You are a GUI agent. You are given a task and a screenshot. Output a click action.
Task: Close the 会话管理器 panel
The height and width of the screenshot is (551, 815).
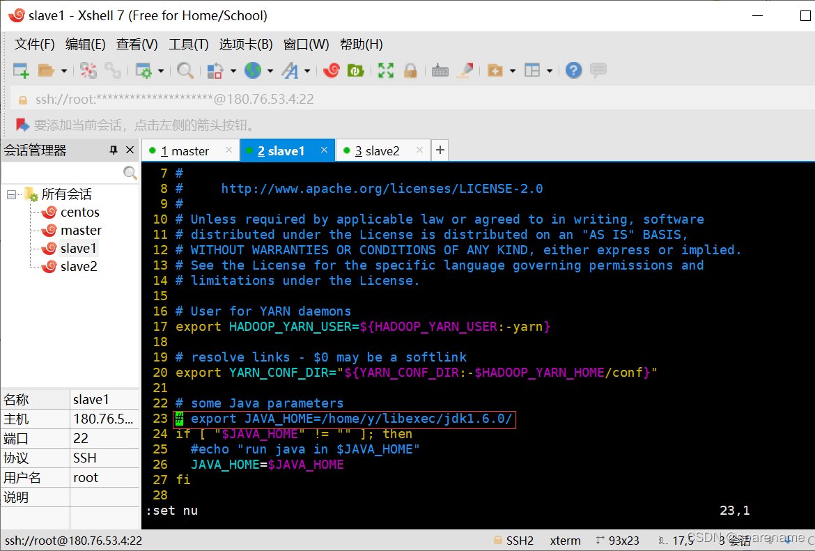point(130,150)
